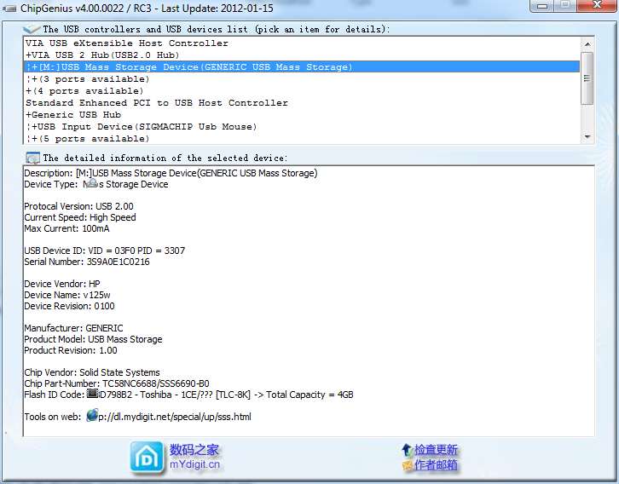Select +Generic USB Hub row
The height and width of the screenshot is (484, 619).
point(302,115)
